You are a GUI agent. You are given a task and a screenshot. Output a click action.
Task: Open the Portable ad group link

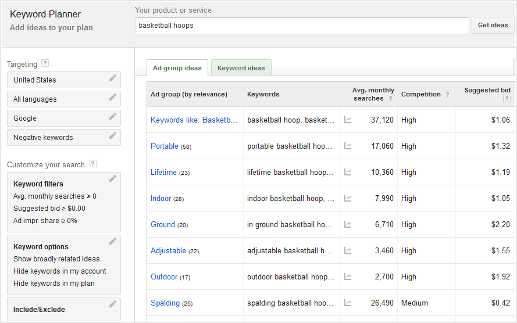coord(165,146)
